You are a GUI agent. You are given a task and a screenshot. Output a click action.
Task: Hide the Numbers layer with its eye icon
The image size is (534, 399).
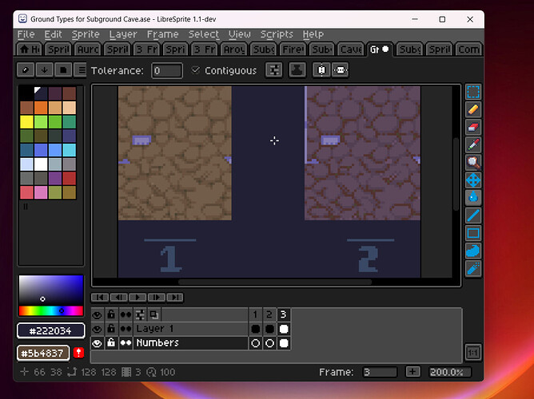[97, 343]
